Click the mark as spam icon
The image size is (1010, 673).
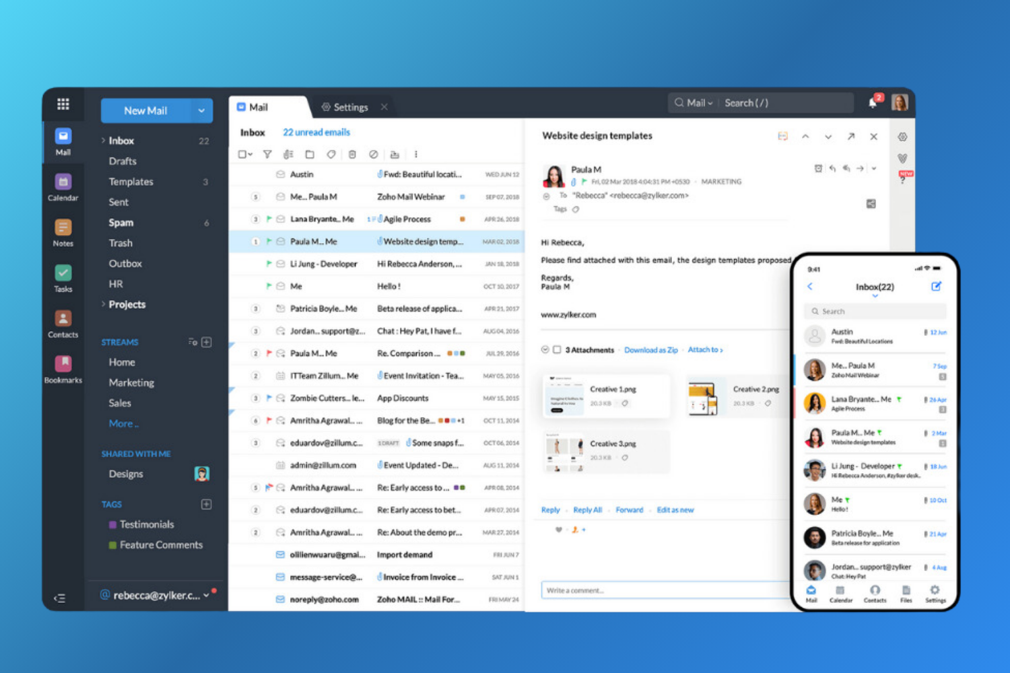point(373,154)
